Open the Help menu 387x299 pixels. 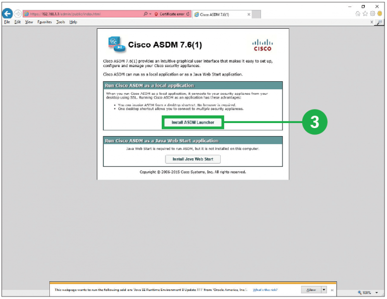coord(73,22)
